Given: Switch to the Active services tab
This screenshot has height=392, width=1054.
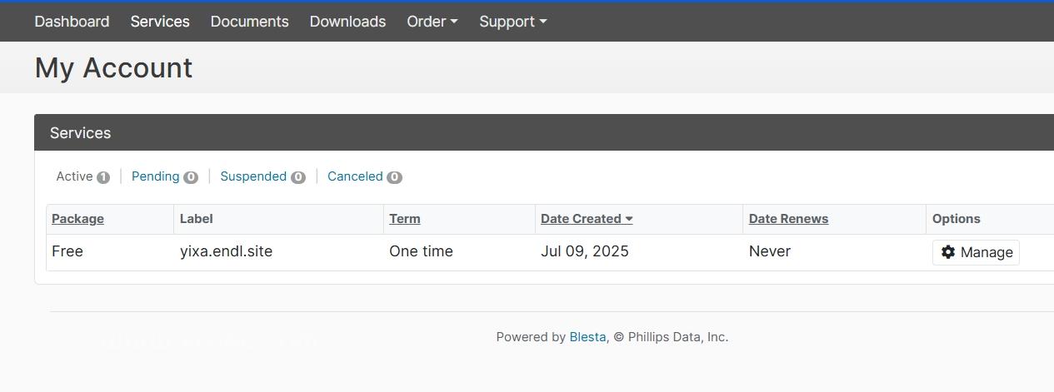Looking at the screenshot, I should (x=82, y=176).
